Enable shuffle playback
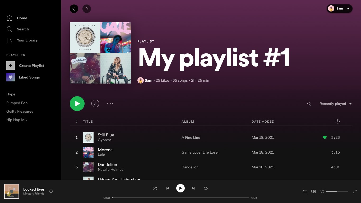 point(155,188)
